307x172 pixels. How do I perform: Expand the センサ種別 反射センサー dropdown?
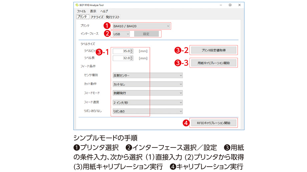click(x=147, y=75)
